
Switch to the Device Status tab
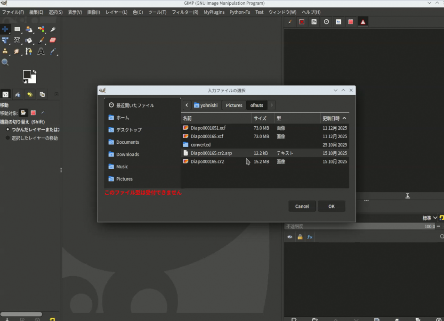pyautogui.click(x=17, y=94)
